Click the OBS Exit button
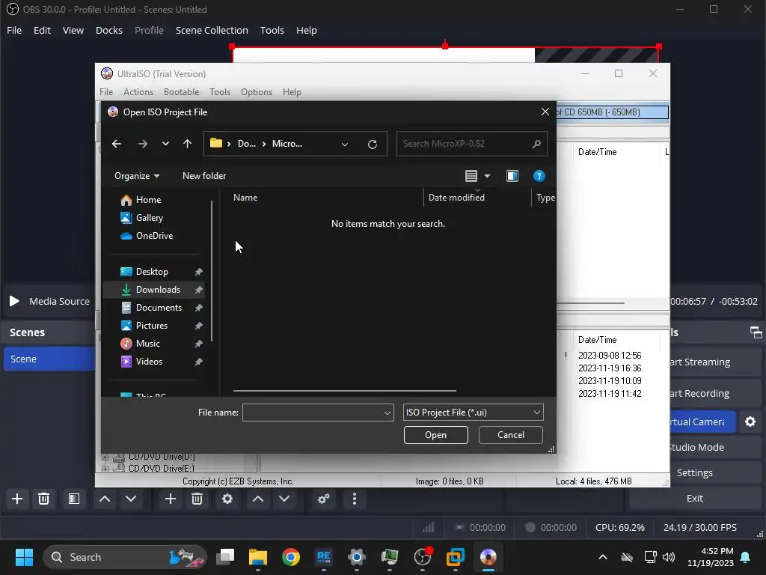The width and height of the screenshot is (766, 575). [x=694, y=498]
